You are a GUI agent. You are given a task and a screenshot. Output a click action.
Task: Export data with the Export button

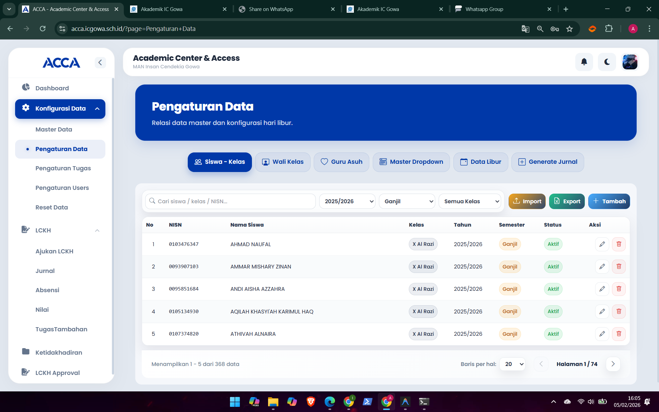567,201
